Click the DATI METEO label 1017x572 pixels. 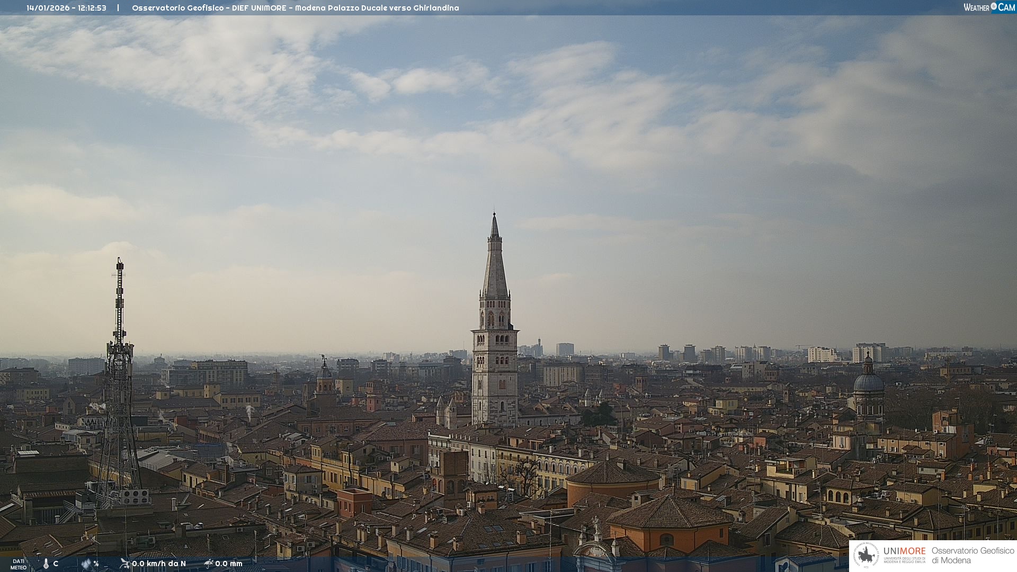pyautogui.click(x=19, y=564)
